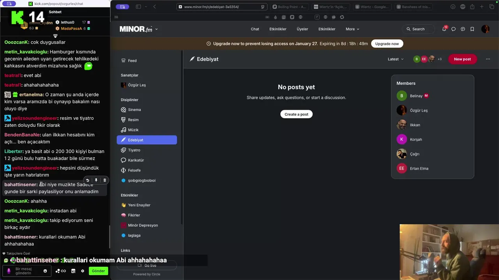Screen dimensions: 499x280
Task: Open the Yeni Enayiler space
Action: tap(147, 205)
